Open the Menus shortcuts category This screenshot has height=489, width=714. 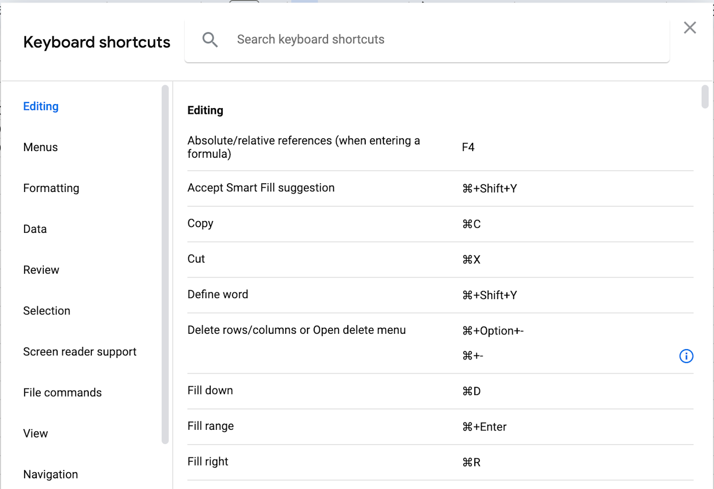(40, 147)
